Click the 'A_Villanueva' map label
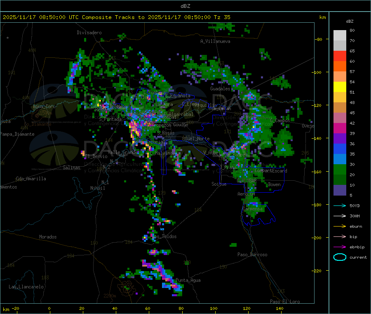The image size is (371, 314). (x=215, y=41)
